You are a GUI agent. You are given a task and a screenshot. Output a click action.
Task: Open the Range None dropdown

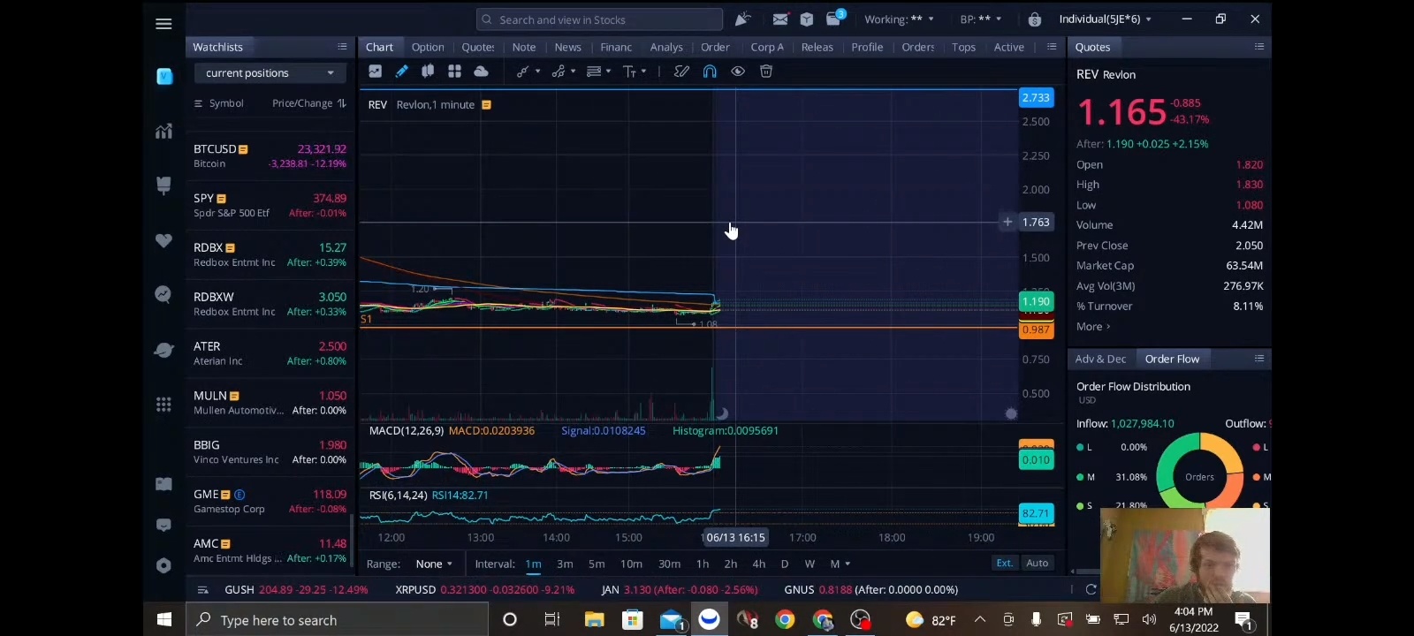[434, 564]
